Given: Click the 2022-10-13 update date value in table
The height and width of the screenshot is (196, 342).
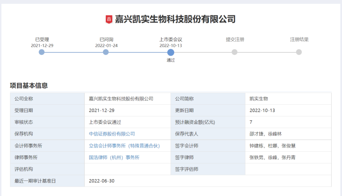Looking at the screenshot, I should pos(262,110).
